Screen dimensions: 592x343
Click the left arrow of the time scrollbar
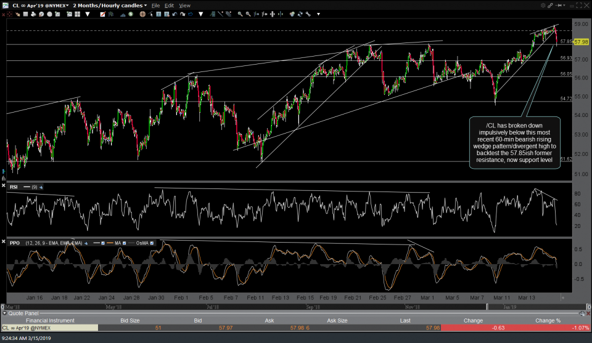[x=2, y=307]
